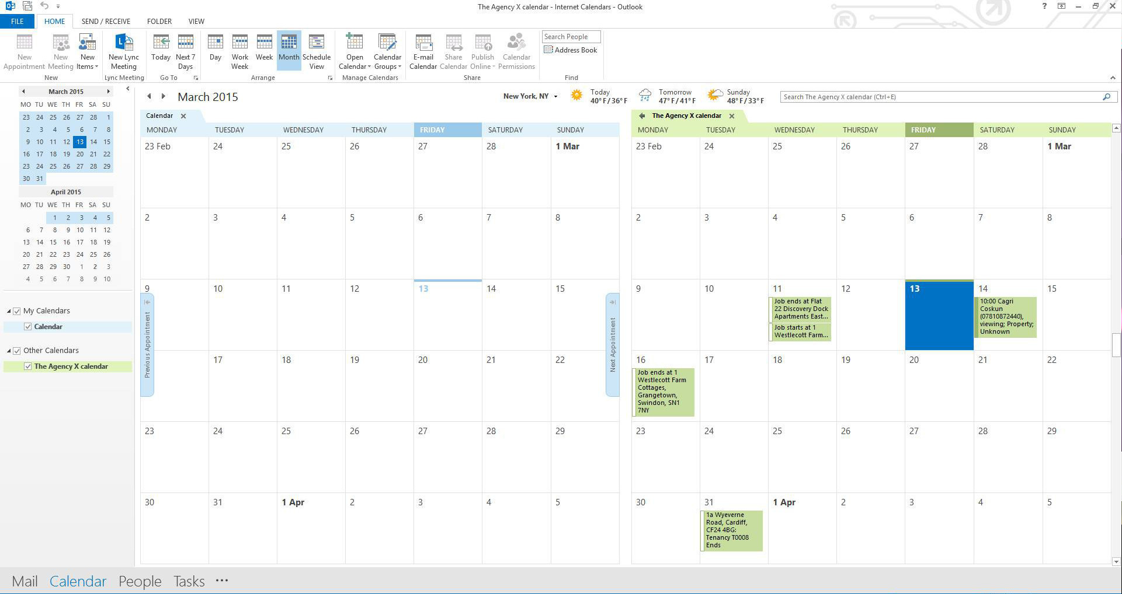Open the Arrange group dialog launcher

pos(330,78)
